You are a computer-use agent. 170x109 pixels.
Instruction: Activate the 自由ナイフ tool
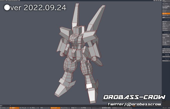click(x=166, y=27)
